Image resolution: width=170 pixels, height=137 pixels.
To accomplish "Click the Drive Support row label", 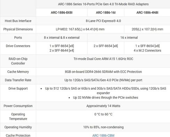I will click(18, 88).
